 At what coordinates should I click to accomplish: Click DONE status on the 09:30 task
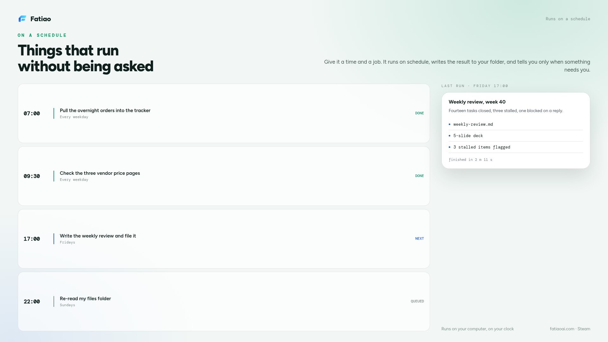(419, 176)
